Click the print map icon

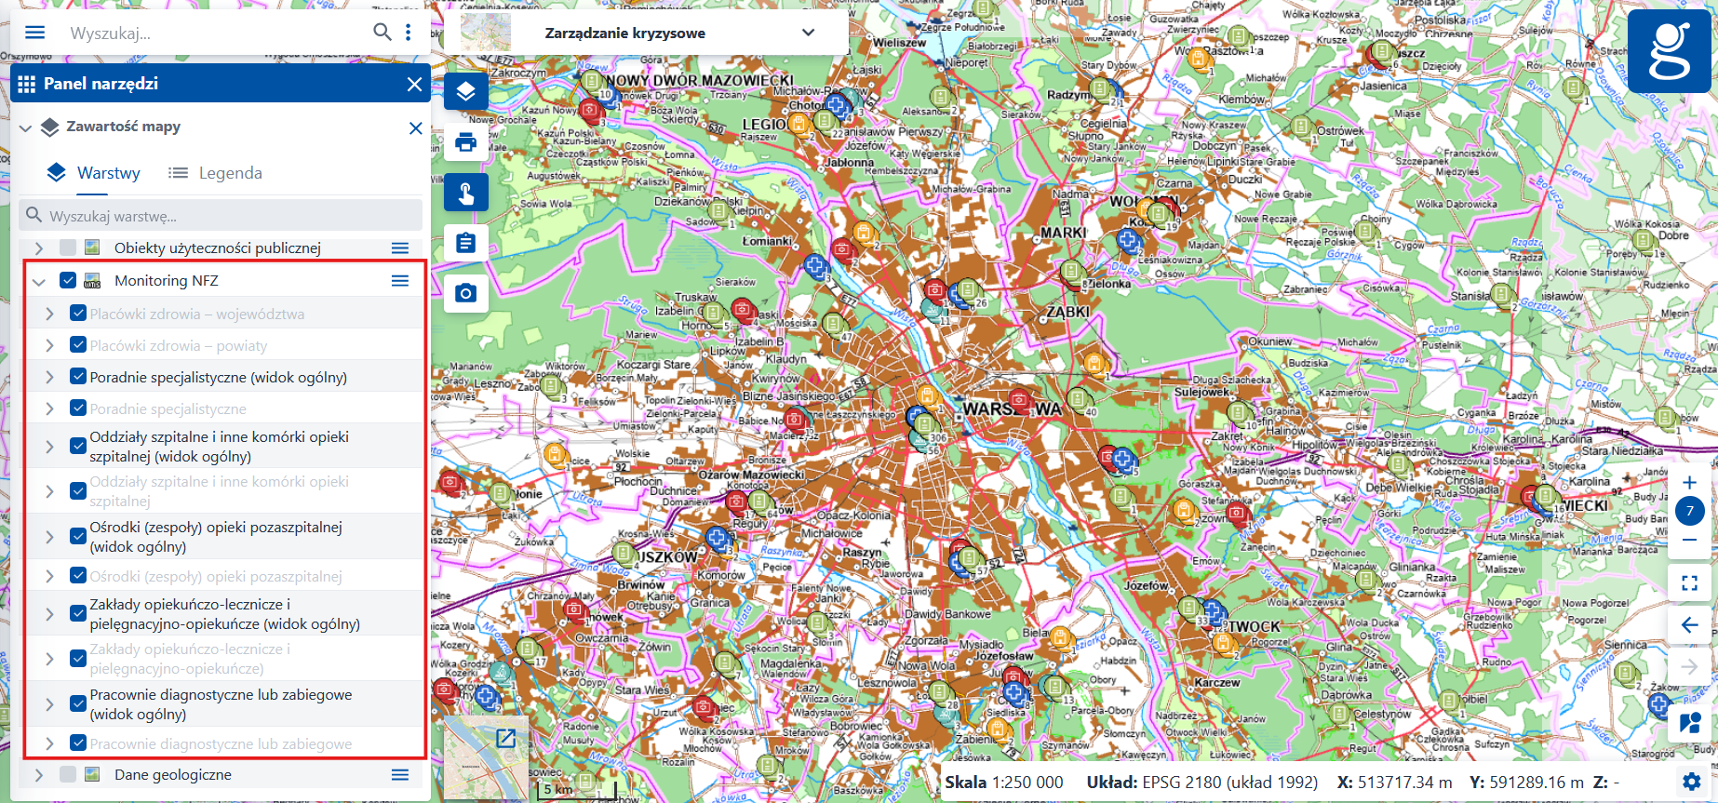465,142
